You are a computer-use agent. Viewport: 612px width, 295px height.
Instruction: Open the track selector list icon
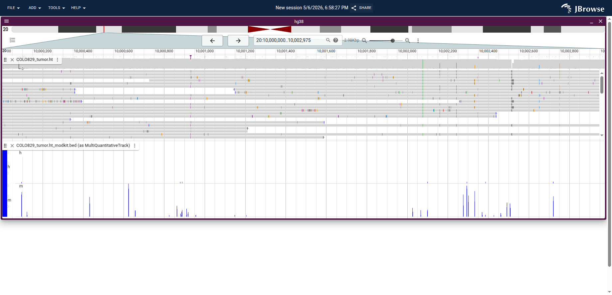tap(12, 40)
